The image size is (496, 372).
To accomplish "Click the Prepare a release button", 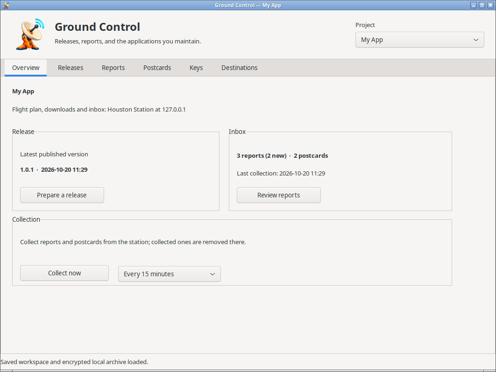I will pyautogui.click(x=62, y=195).
